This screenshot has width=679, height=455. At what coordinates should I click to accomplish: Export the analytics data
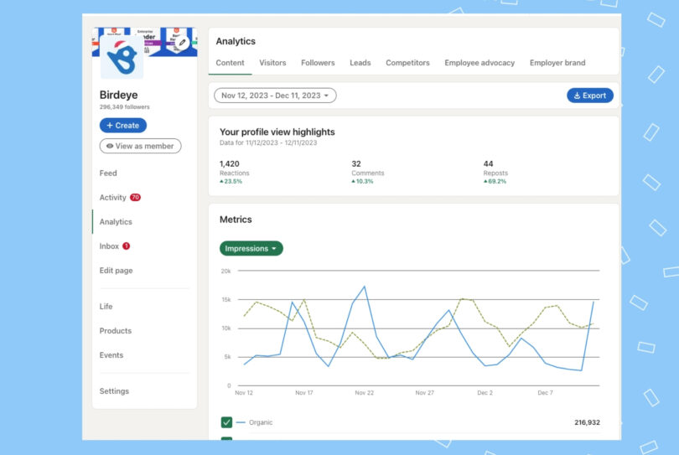pyautogui.click(x=590, y=96)
